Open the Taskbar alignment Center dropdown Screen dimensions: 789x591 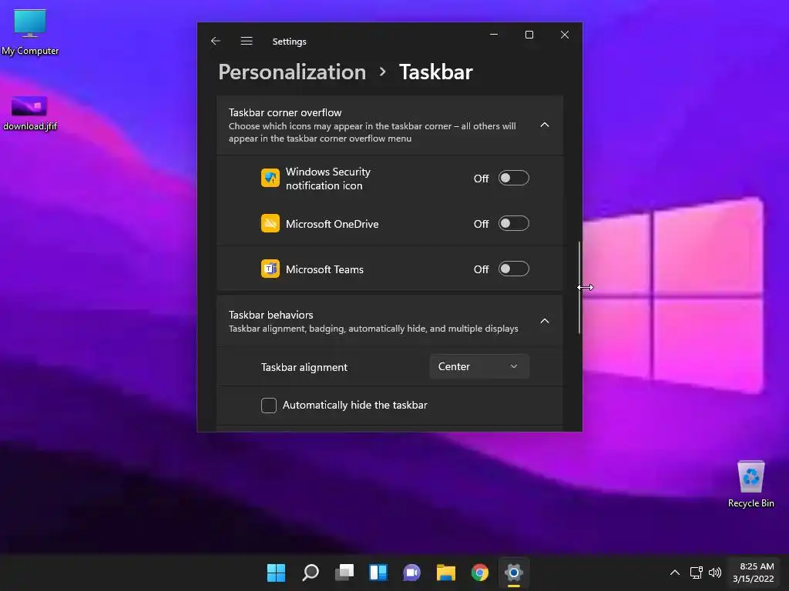pyautogui.click(x=479, y=366)
